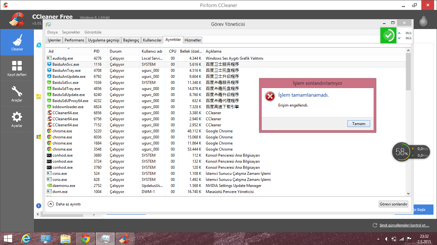Open the Cleaner section in CCleaner sidebar
437x245 pixels.
17,42
